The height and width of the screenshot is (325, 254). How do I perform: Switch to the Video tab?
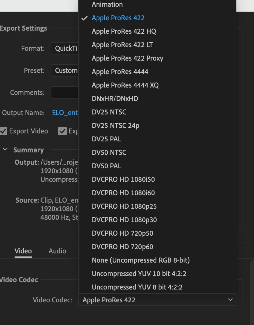click(x=23, y=251)
